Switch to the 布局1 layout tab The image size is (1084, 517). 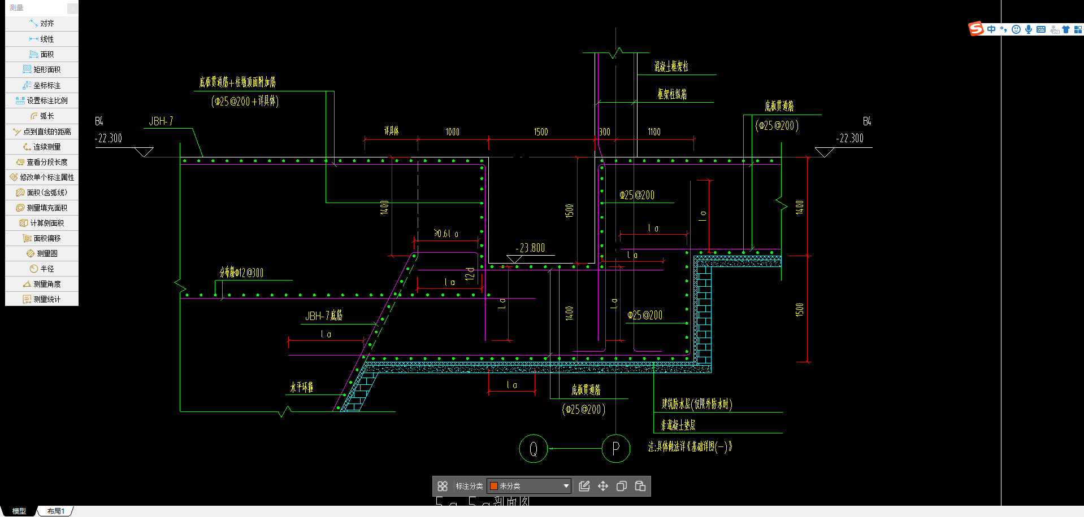click(55, 511)
